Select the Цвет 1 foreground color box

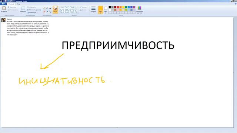(x=100, y=10)
